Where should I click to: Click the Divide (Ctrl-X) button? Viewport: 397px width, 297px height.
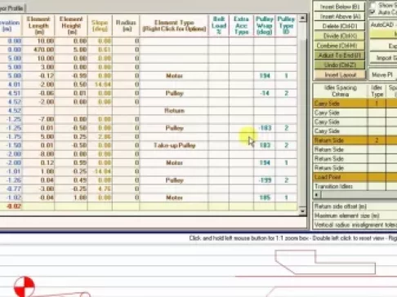340,36
